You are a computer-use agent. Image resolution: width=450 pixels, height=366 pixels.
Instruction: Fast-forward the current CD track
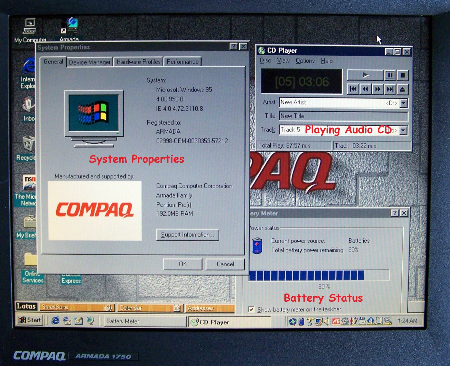tap(378, 89)
